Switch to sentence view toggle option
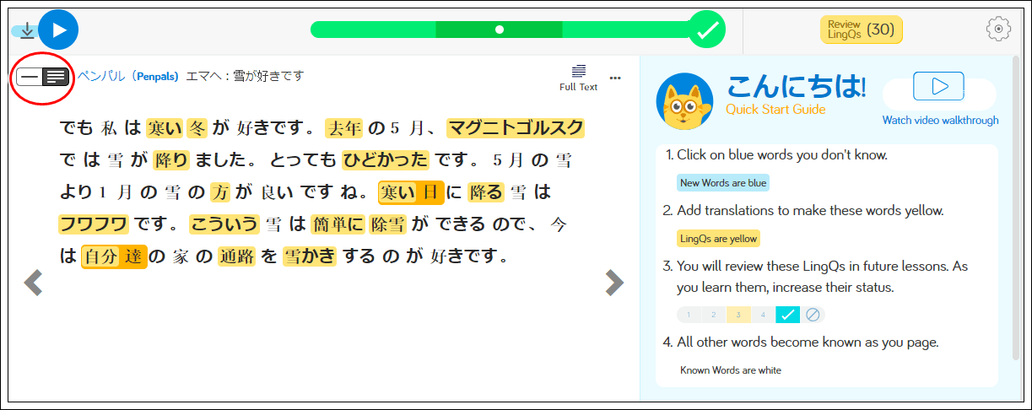The width and height of the screenshot is (1032, 410). (x=30, y=77)
